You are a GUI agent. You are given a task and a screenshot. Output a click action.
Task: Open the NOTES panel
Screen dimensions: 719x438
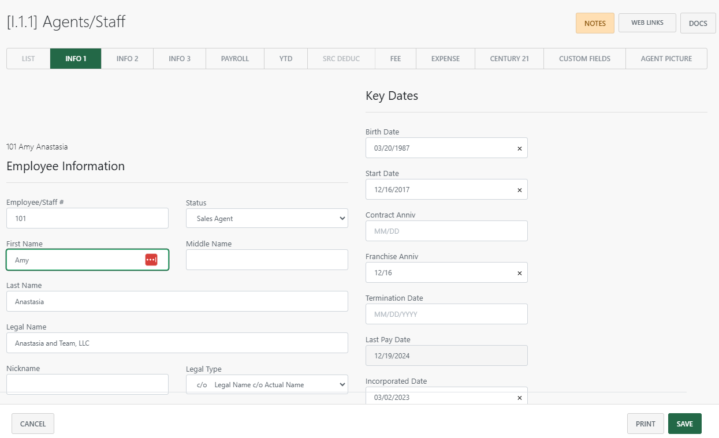595,23
